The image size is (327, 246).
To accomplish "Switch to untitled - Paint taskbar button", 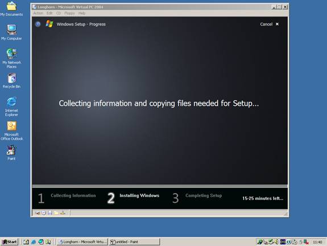I will click(x=134, y=242).
